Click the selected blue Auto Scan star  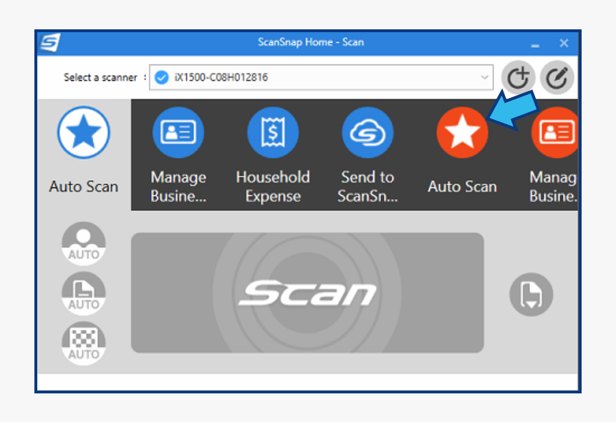(x=84, y=132)
